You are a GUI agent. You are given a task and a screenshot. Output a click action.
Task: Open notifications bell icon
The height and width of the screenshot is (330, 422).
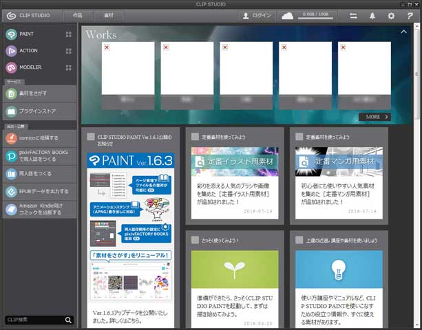point(372,16)
